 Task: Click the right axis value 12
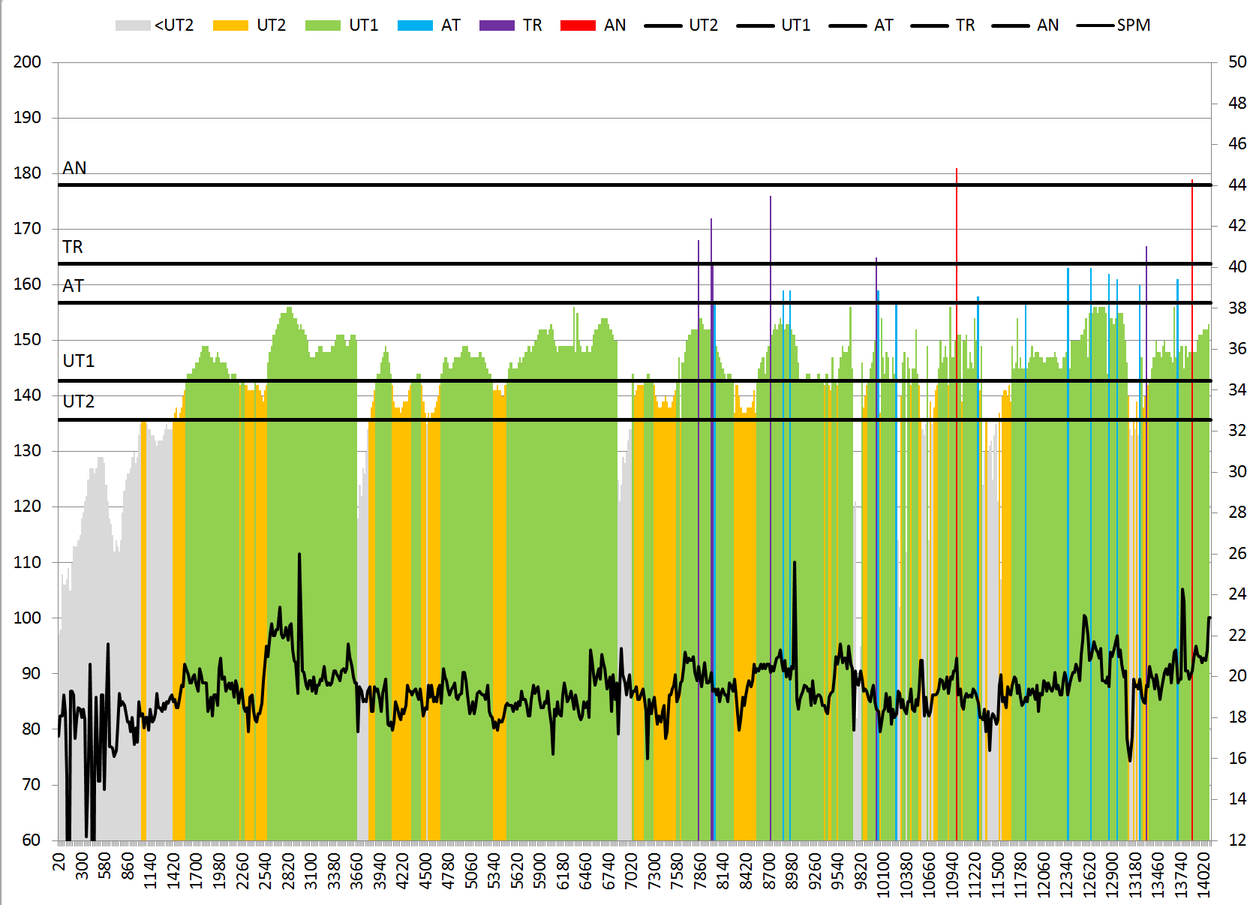pos(1237,840)
